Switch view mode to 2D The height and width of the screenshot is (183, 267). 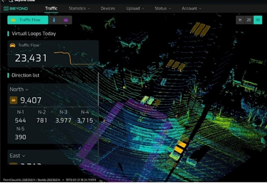point(249,20)
